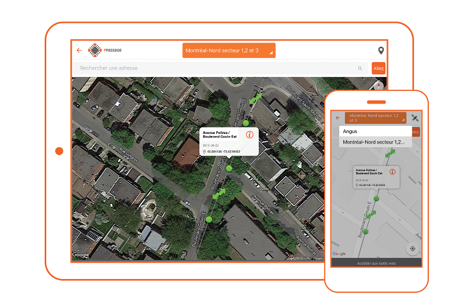Expand the sector dropdown on the phone
The image size is (456, 304).
pyautogui.click(x=375, y=118)
